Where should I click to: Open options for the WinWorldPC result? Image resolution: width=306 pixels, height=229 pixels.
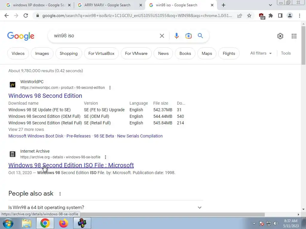110,88
